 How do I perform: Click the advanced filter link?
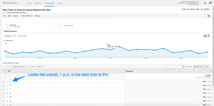(x=189, y=66)
